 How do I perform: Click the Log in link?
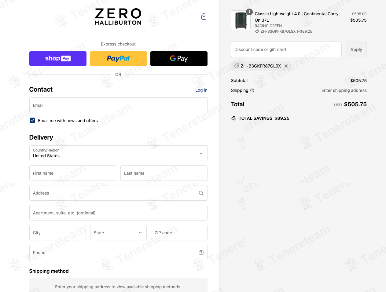coord(201,90)
